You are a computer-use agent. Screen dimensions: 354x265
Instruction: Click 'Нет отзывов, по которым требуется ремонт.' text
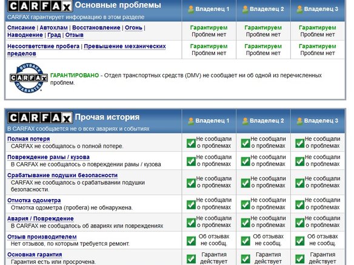pyautogui.click(x=70, y=244)
